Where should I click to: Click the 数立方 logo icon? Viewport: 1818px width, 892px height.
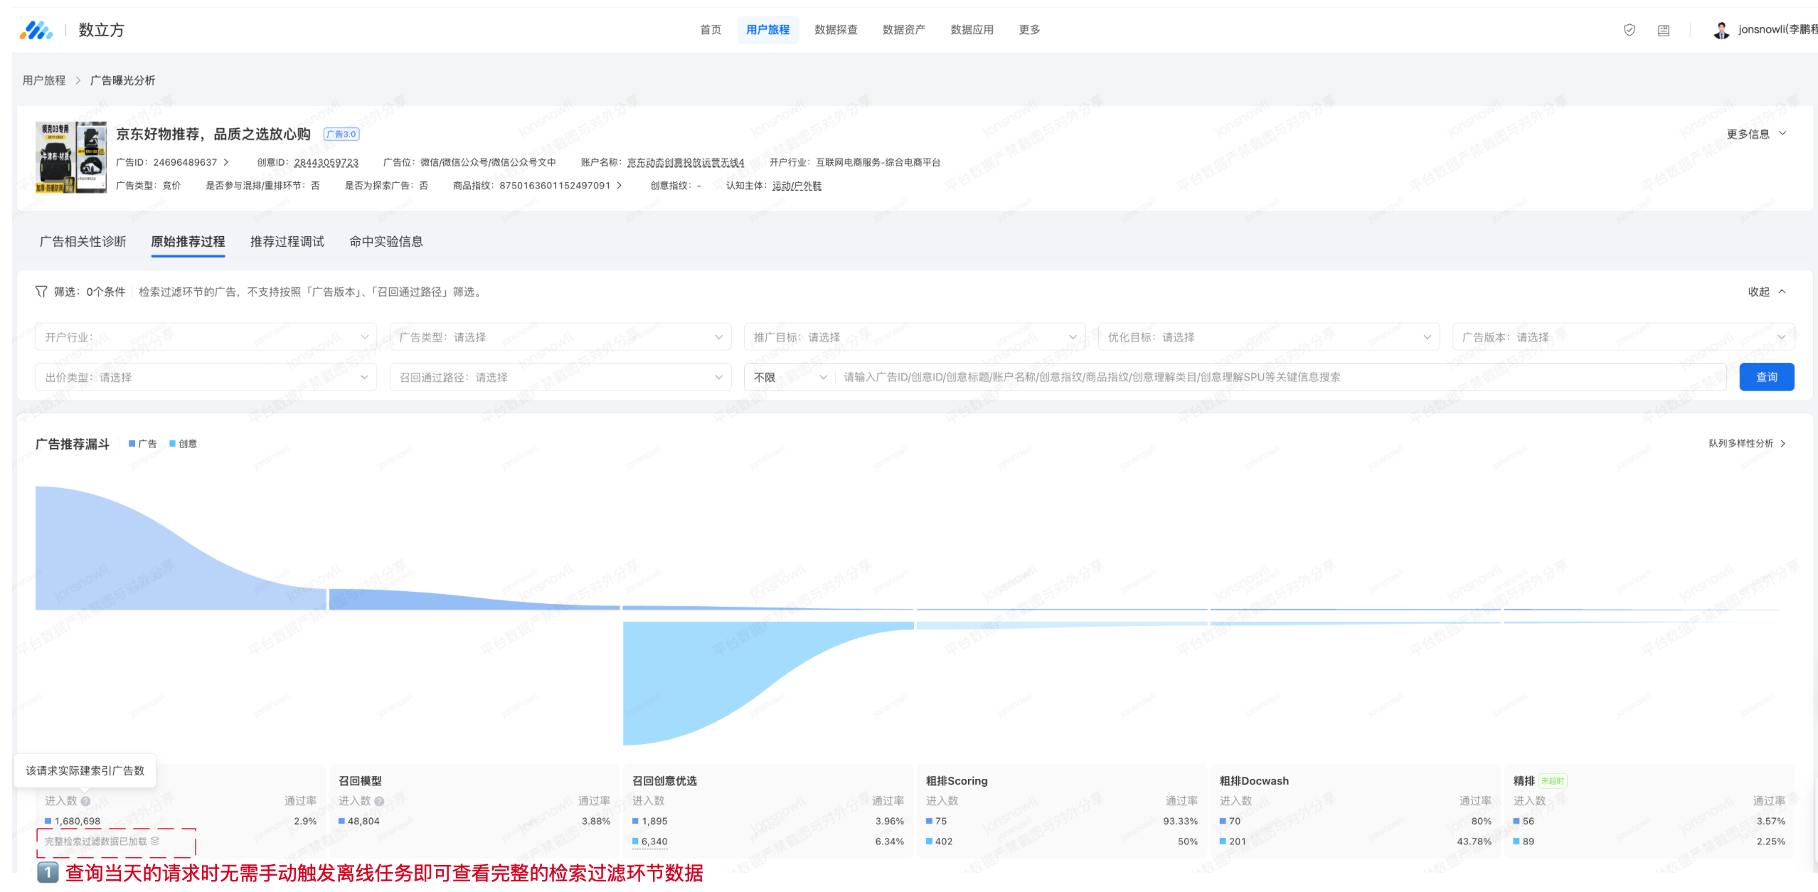(x=36, y=30)
